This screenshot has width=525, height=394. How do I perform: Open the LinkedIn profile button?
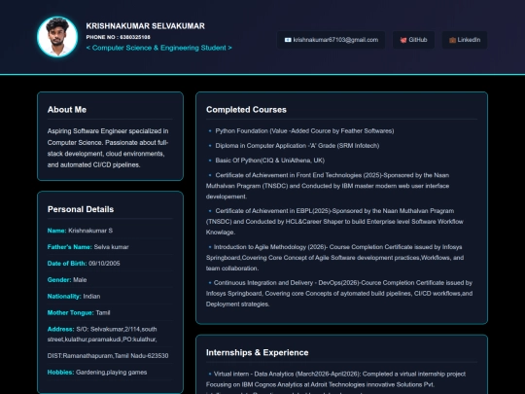[465, 40]
